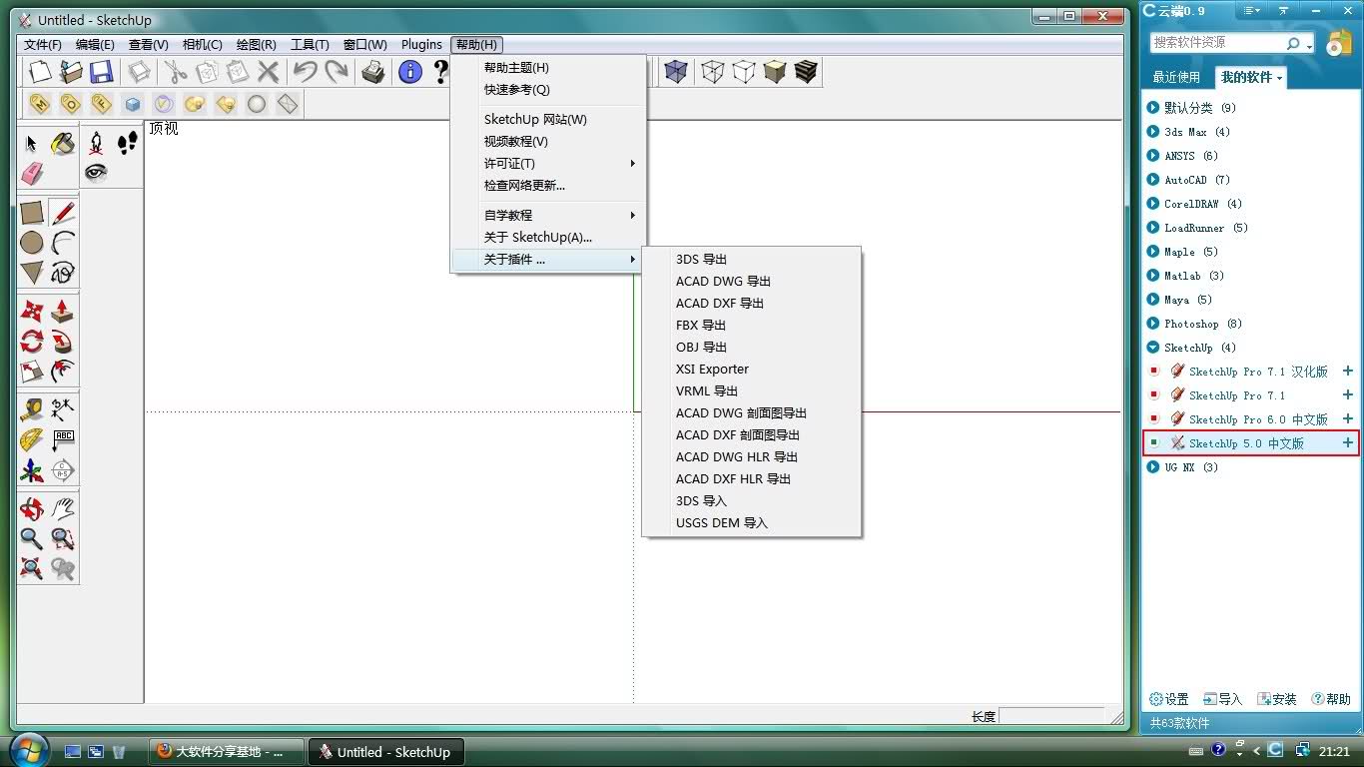Click the Save floppy disk icon
This screenshot has height=767, width=1364.
tap(101, 72)
